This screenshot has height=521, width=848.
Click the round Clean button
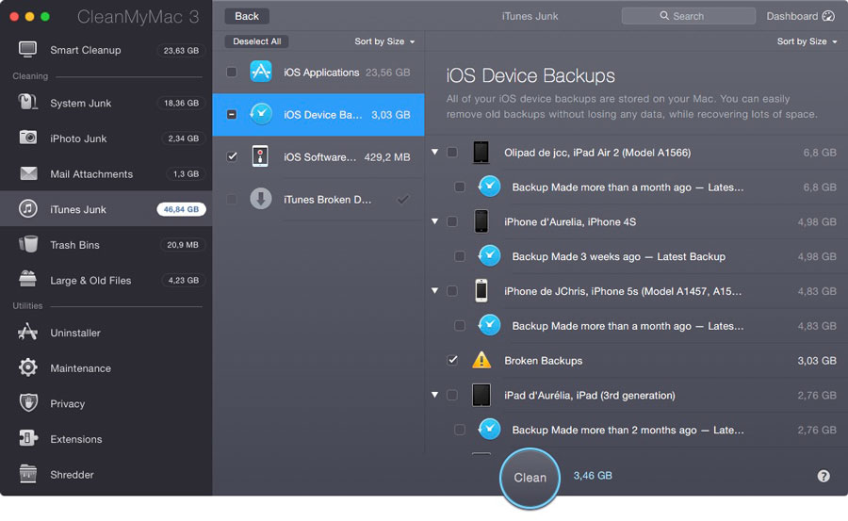(x=530, y=478)
